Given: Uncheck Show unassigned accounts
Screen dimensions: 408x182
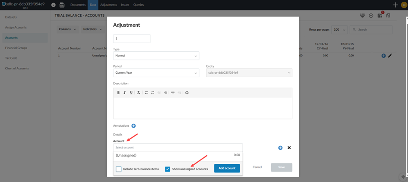Looking at the screenshot, I should [x=168, y=169].
